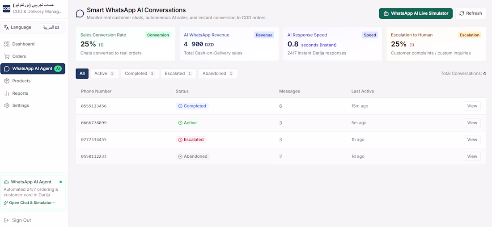
Task: Click the Messages column header
Action: pyautogui.click(x=290, y=91)
